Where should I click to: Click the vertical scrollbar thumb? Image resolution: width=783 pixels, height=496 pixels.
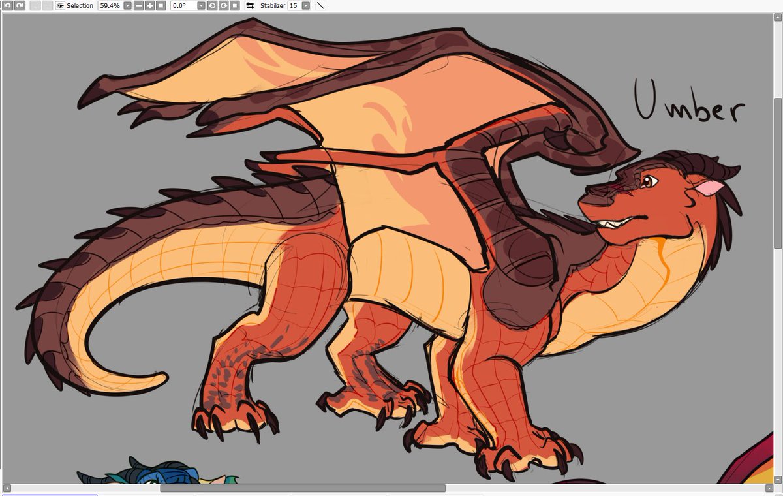pos(778,173)
